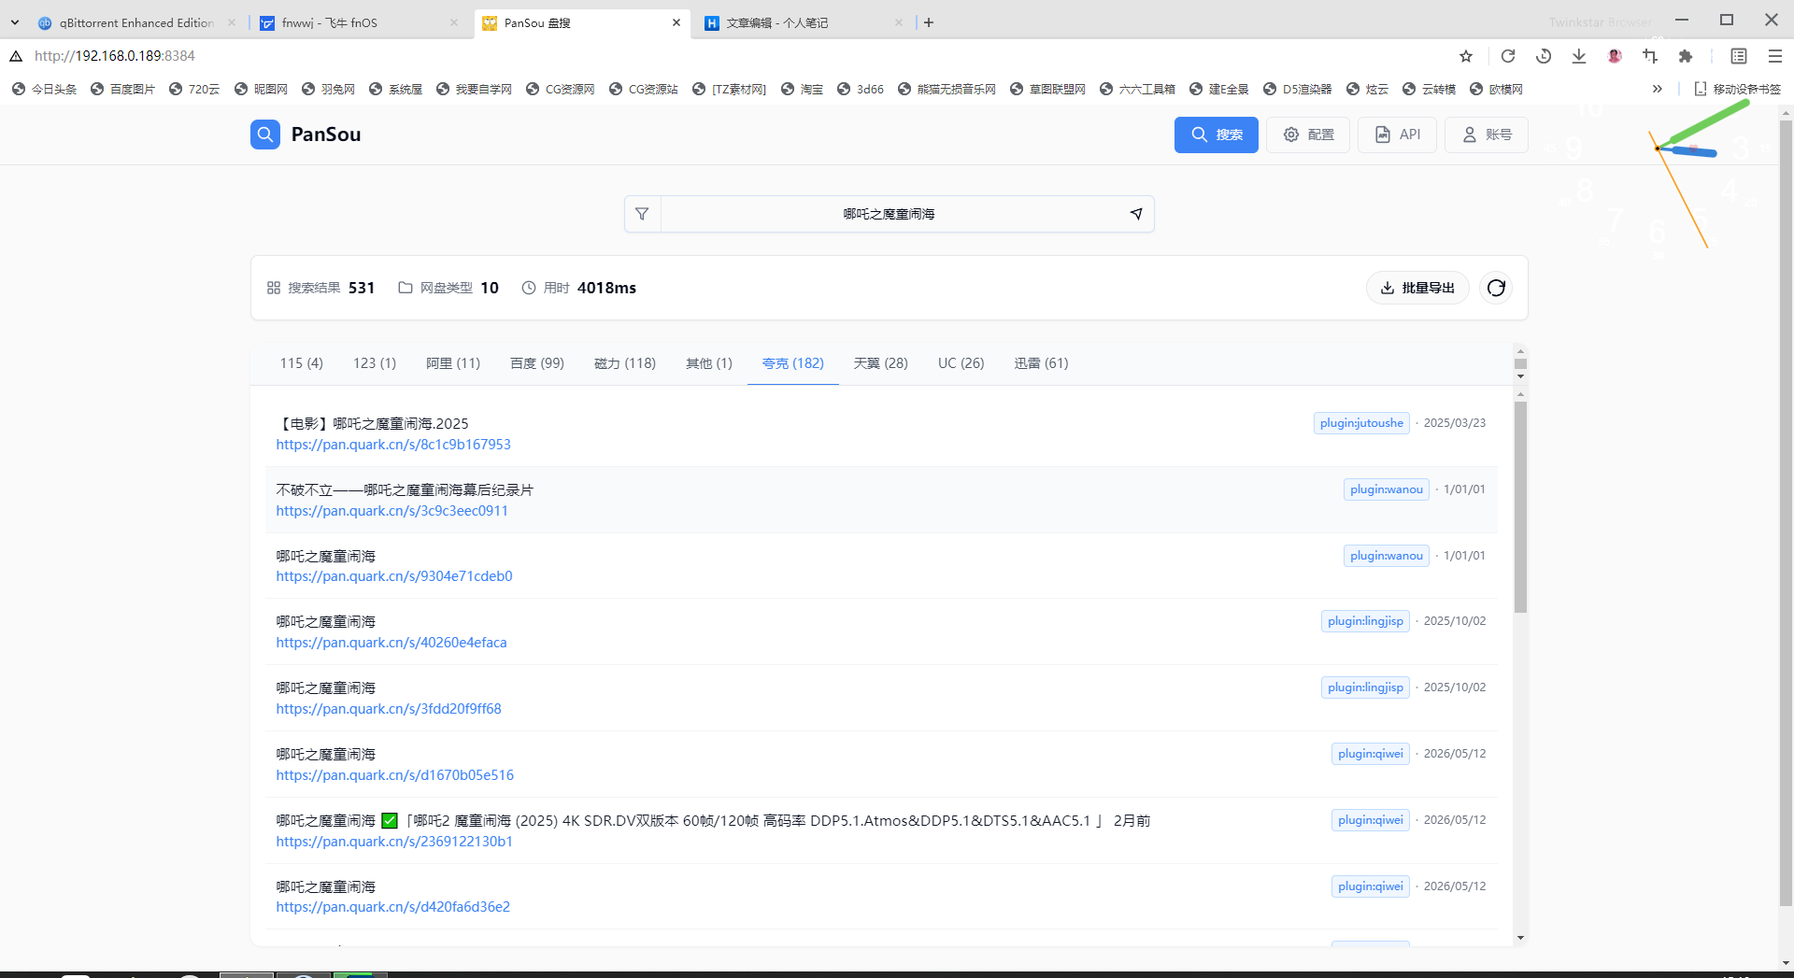
Task: Close the 文章编辑 - 个人笔记 tab
Action: tap(899, 22)
